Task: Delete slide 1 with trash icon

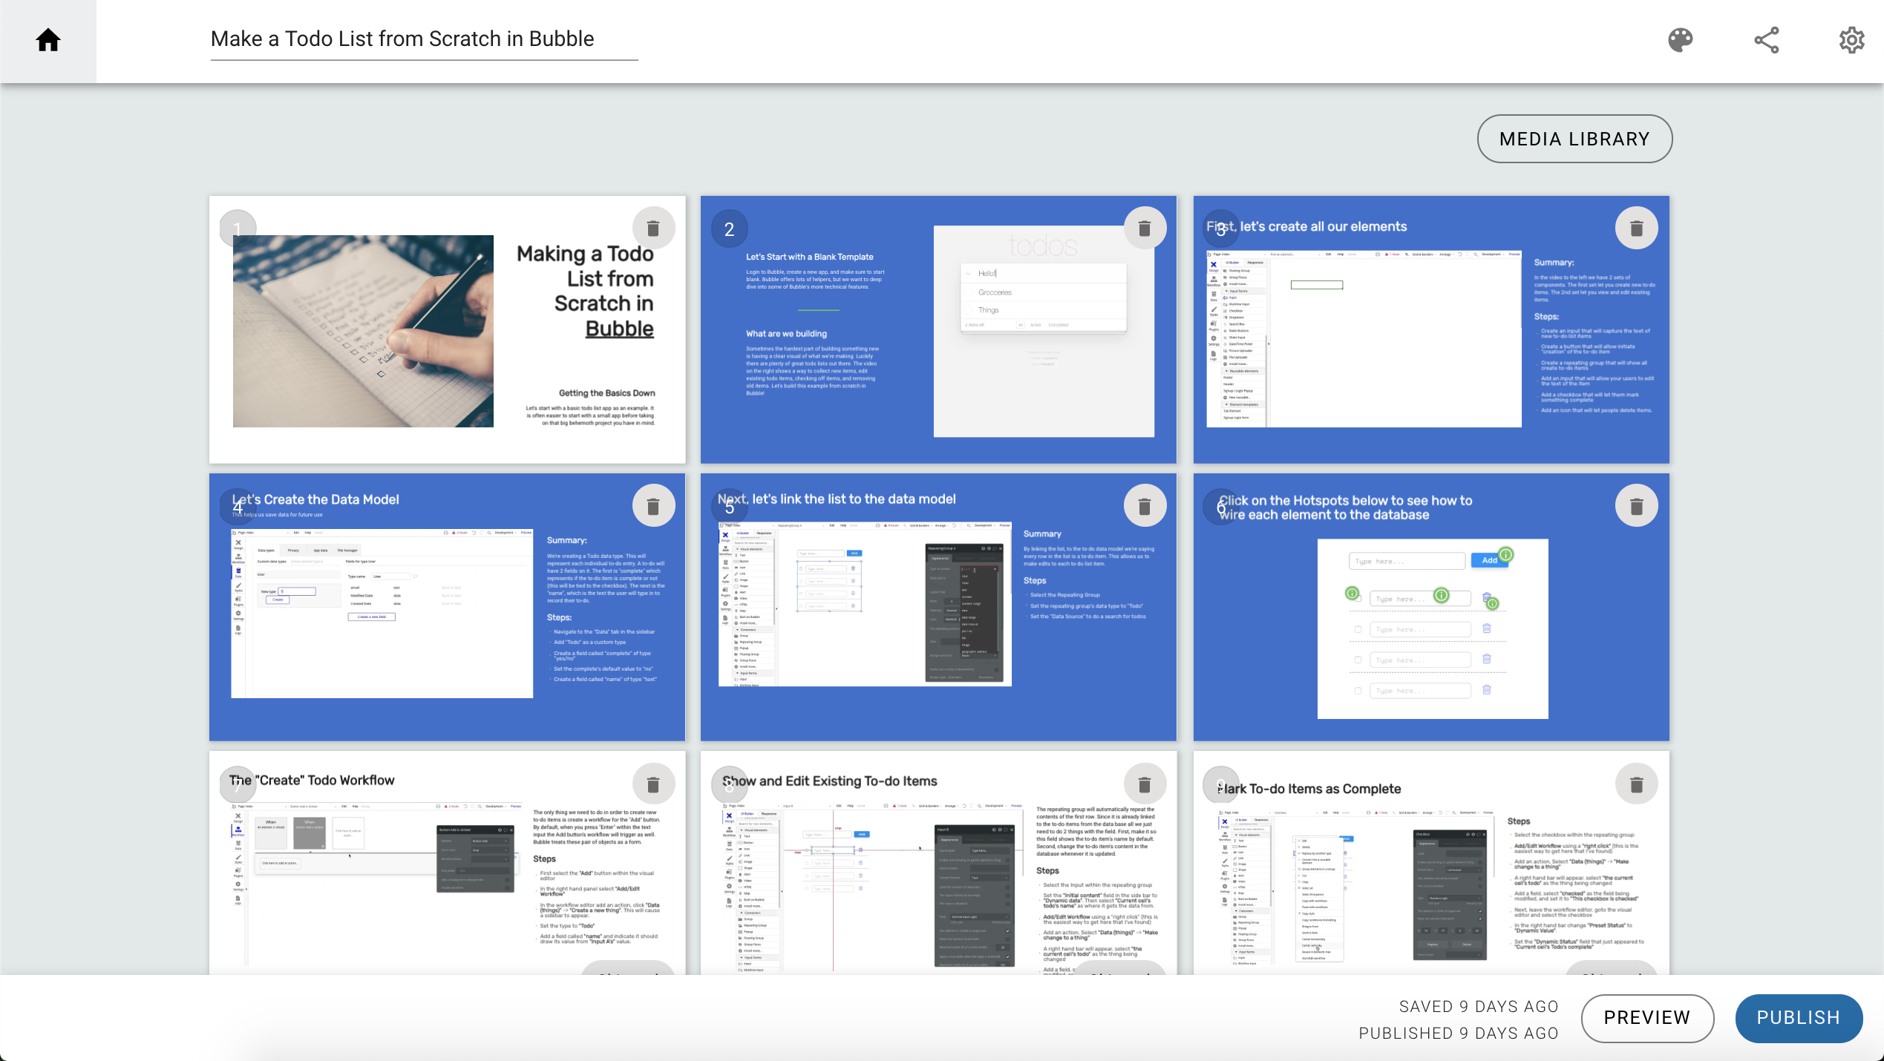Action: (653, 228)
